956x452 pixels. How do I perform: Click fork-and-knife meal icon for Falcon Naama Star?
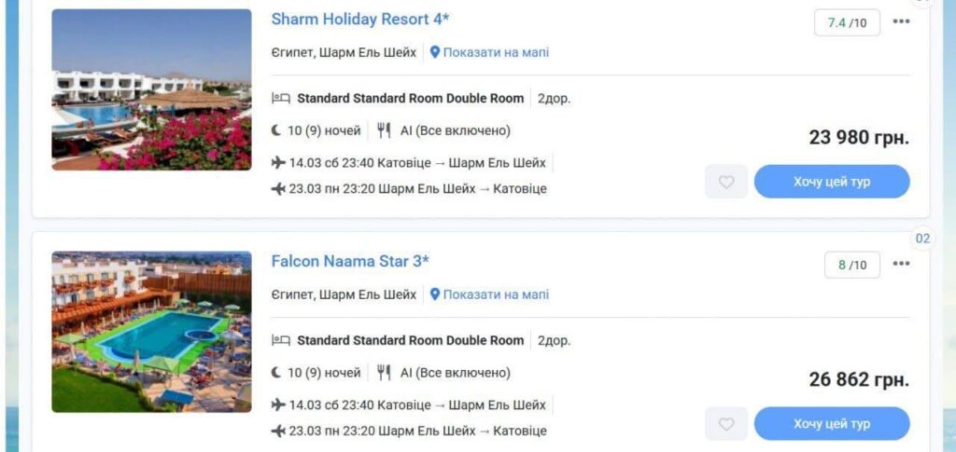(x=384, y=373)
